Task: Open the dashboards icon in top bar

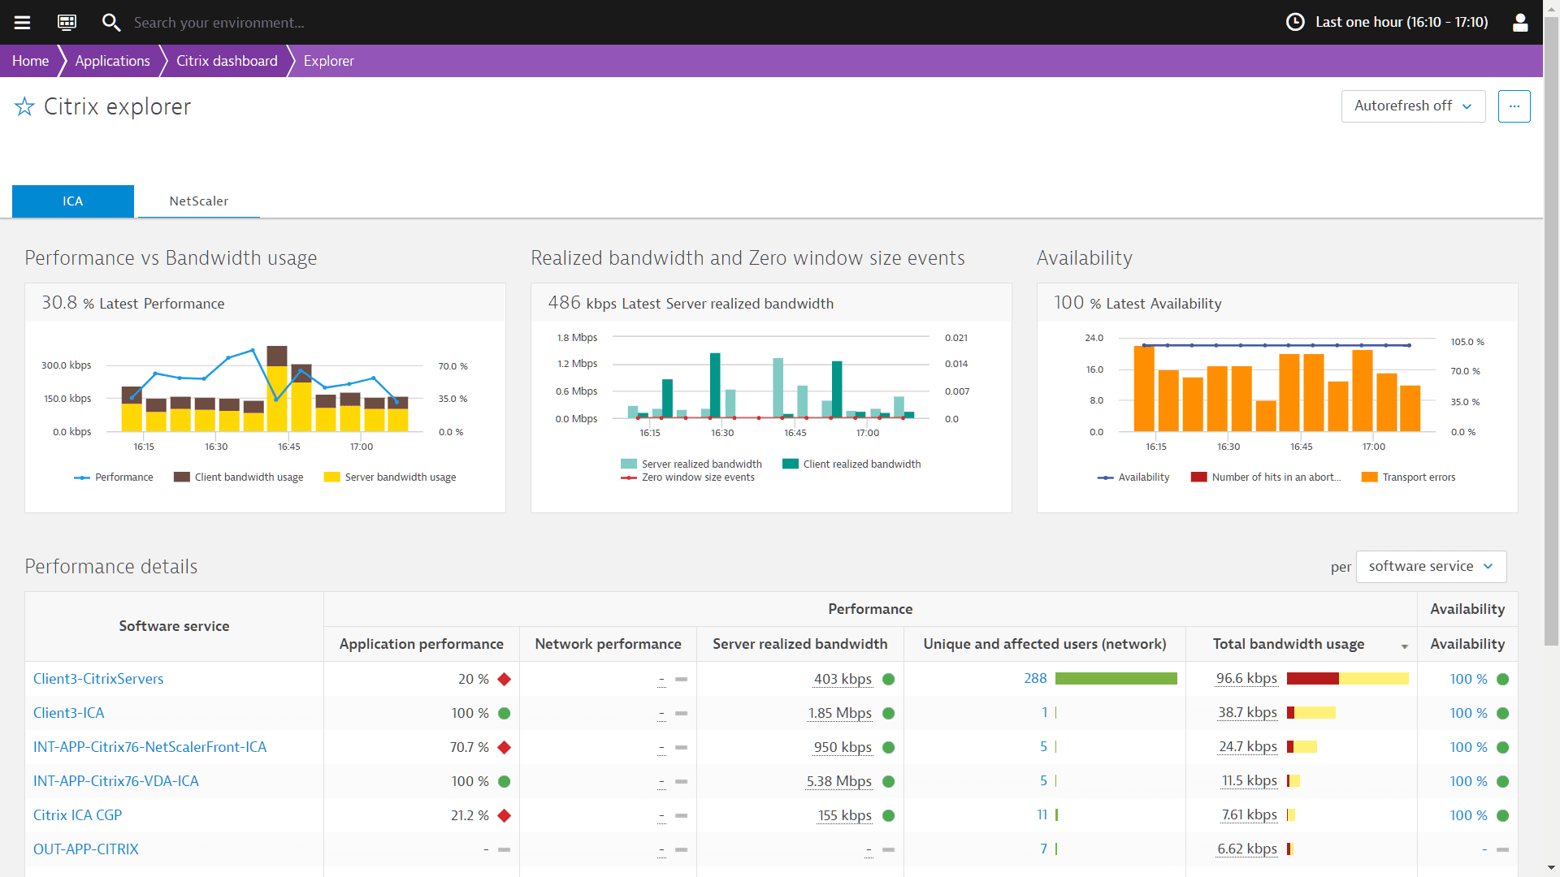Action: click(67, 22)
